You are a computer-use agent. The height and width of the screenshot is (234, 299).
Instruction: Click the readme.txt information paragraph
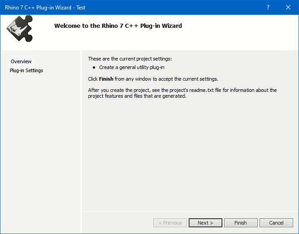coord(182,93)
